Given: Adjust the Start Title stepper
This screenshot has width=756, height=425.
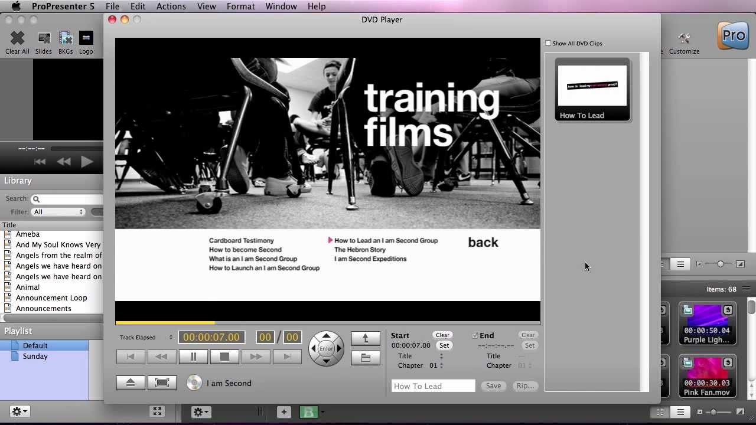Looking at the screenshot, I should click(441, 356).
